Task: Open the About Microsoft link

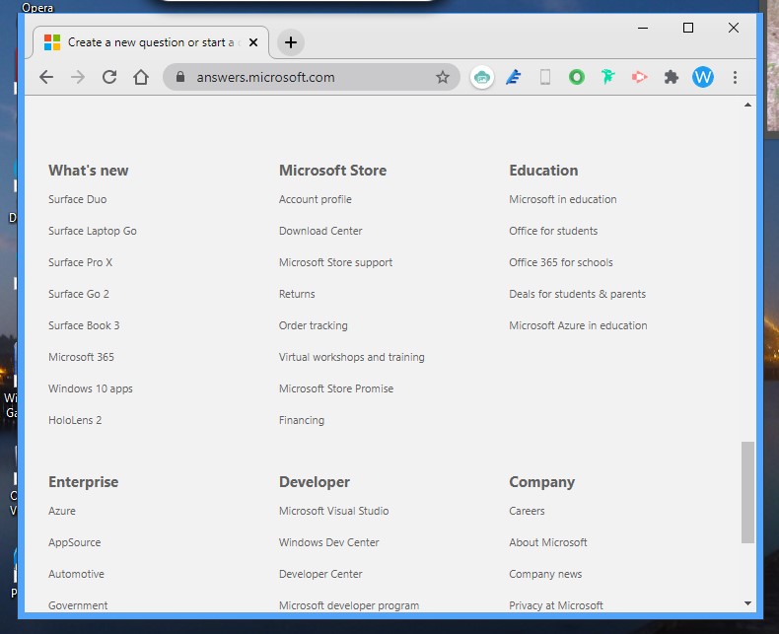Action: click(548, 542)
